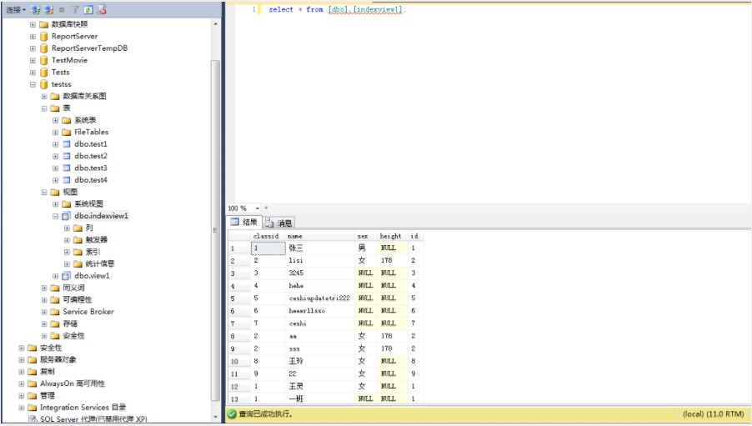
Task: Click the Connect Object Explorer icon
Action: click(x=36, y=10)
